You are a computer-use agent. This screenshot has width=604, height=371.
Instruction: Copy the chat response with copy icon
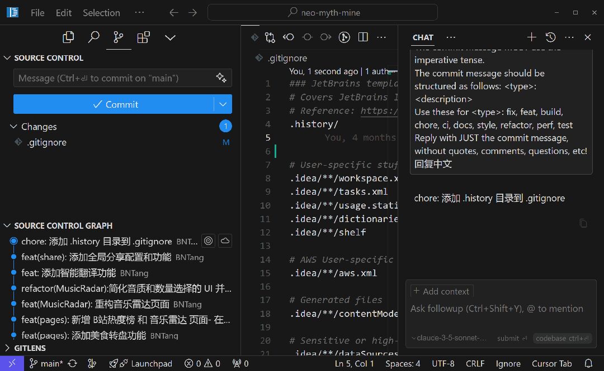pos(583,223)
